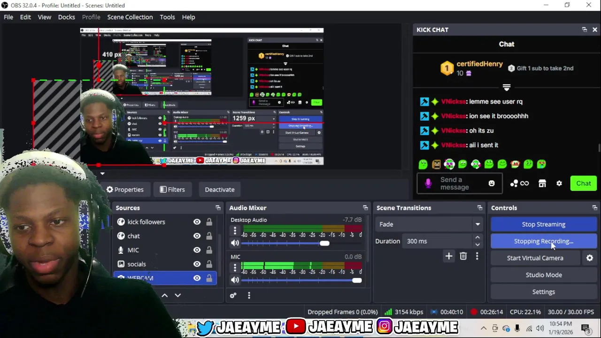Pop out the Controls dock
Viewport: 601px width, 338px height.
click(595, 207)
